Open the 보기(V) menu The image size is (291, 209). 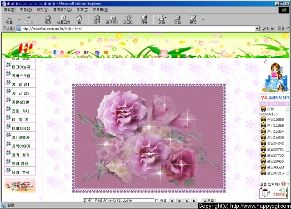pyautogui.click(x=42, y=10)
